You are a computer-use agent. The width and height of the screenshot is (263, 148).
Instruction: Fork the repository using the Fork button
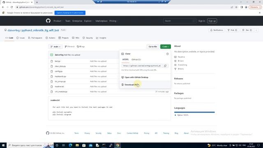point(232,30)
